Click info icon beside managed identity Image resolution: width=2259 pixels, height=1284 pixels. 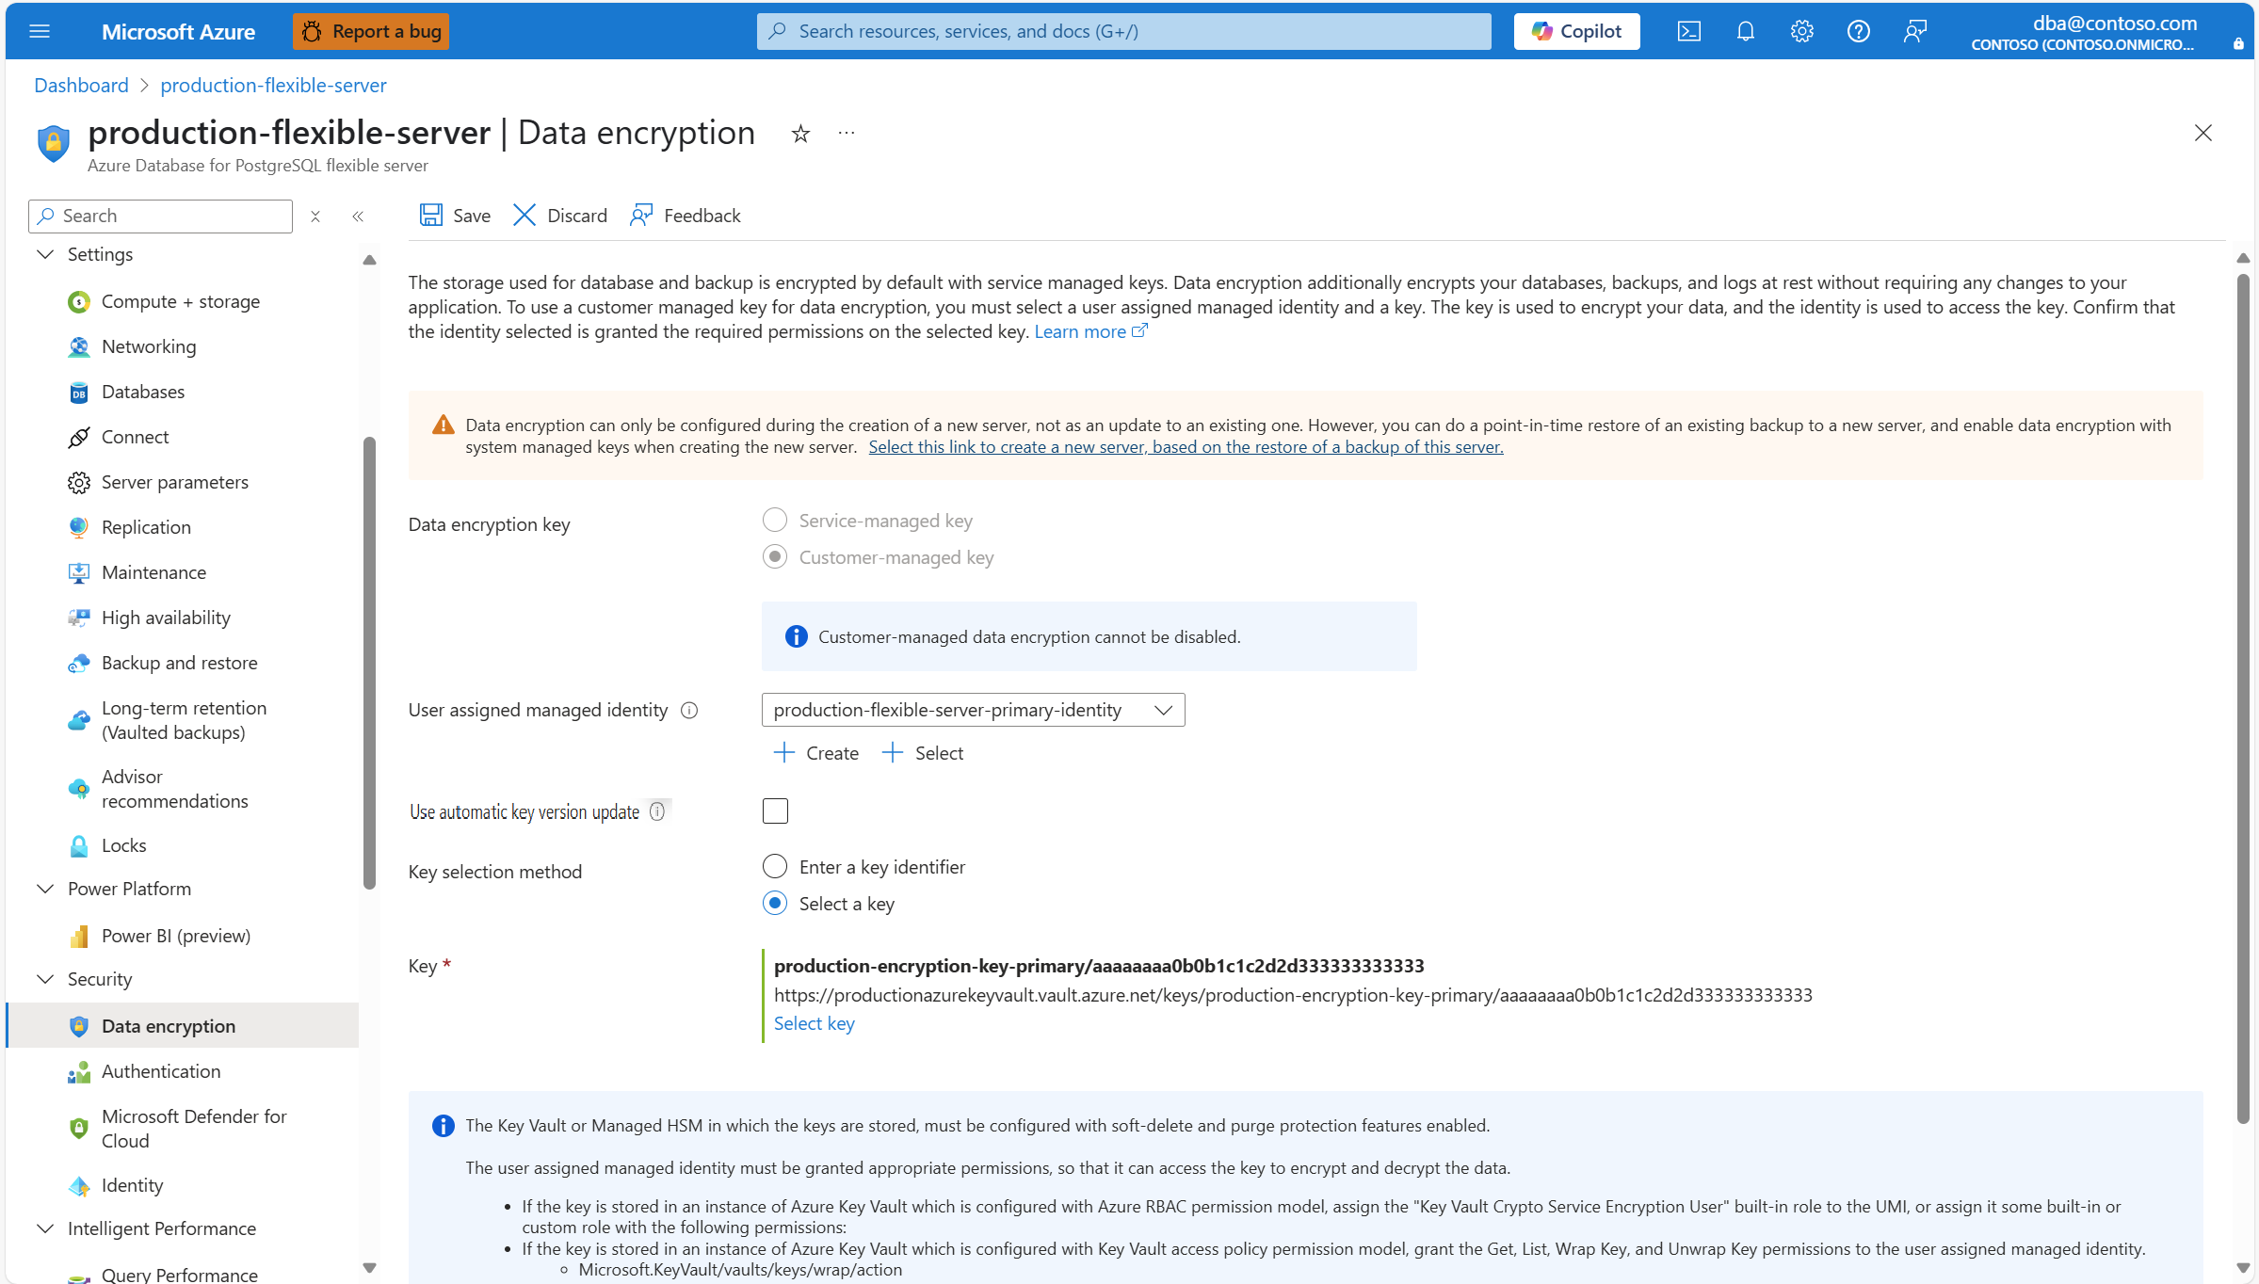[x=689, y=711]
